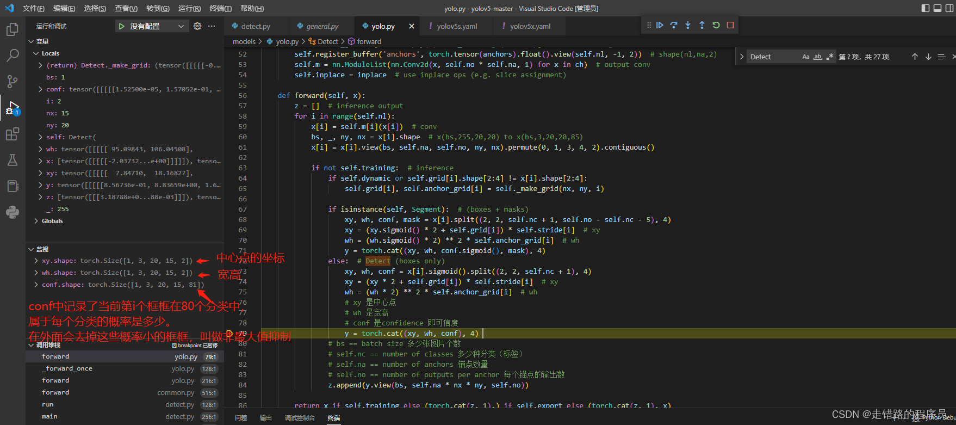Open the Extensions view in activity bar
The width and height of the screenshot is (956, 425).
click(x=12, y=134)
